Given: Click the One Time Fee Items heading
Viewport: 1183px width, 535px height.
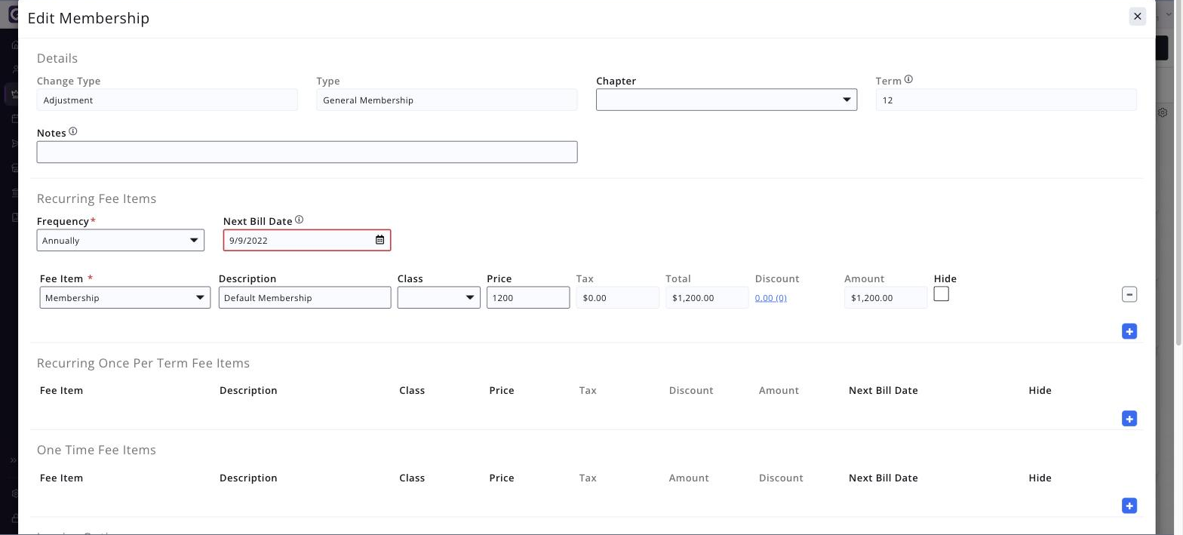Looking at the screenshot, I should click(97, 450).
